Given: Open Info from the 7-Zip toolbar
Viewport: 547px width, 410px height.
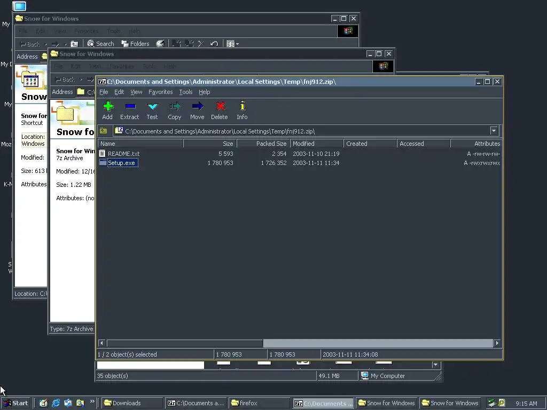Looking at the screenshot, I should point(242,111).
